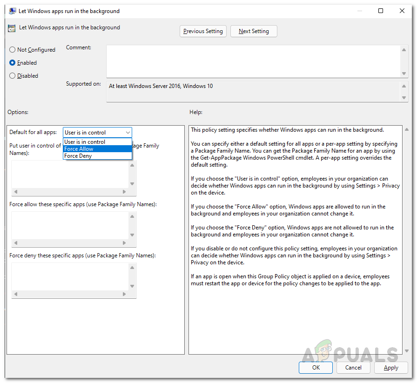Select the Enabled radio button
This screenshot has height=383, width=417.
23,63
